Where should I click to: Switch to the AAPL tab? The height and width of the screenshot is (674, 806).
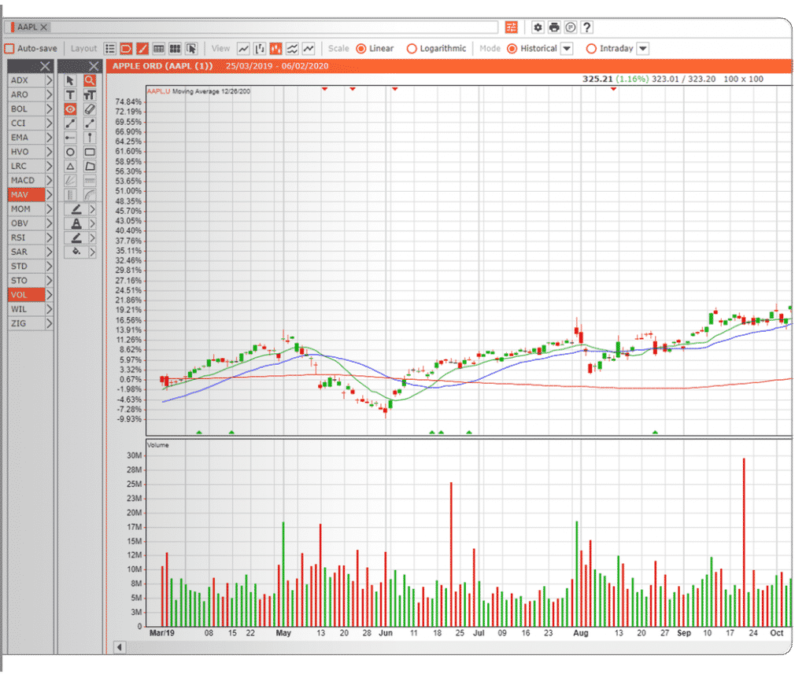click(27, 28)
